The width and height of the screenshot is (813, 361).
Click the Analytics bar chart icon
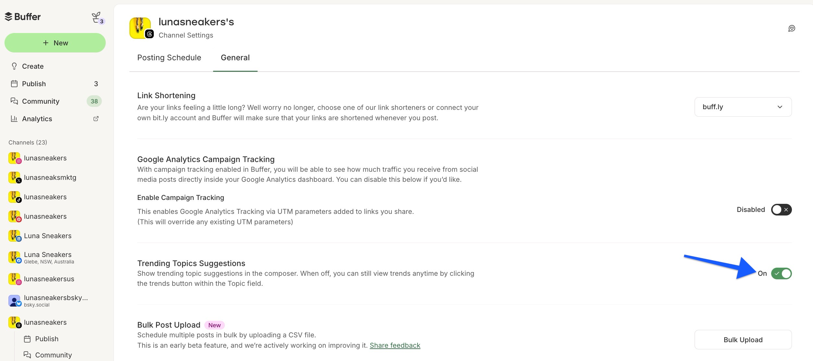point(14,119)
